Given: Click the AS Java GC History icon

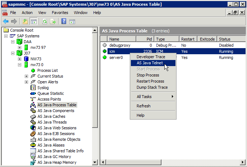Looking at the screenshot, I should (x=33, y=157).
